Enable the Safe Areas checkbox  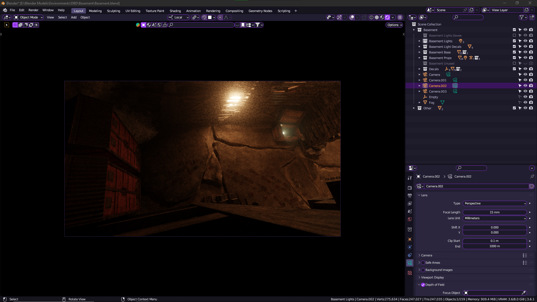pos(423,263)
